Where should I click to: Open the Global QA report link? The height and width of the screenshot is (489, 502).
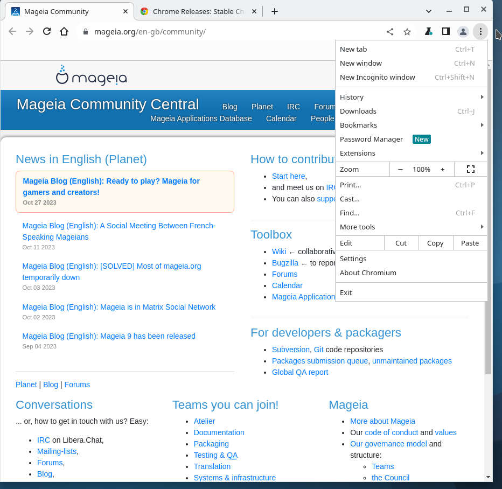300,373
